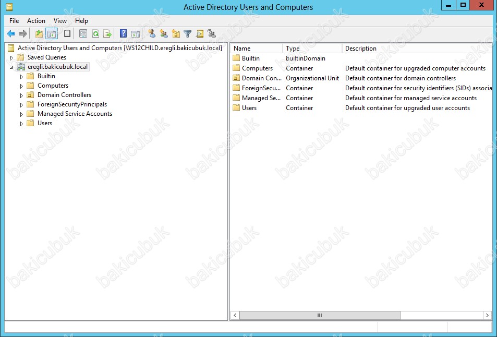Sort by the Name column header

pos(257,49)
